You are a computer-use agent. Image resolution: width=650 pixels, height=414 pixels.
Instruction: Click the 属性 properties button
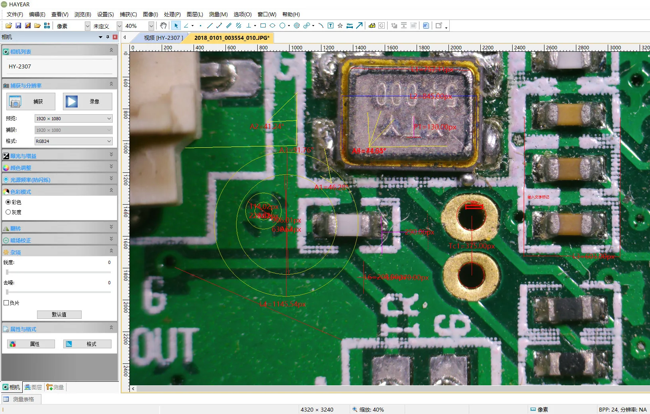coord(31,344)
